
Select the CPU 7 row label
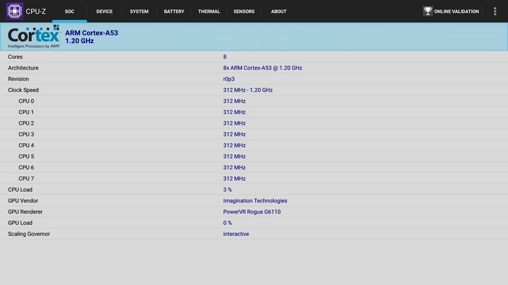[26, 179]
